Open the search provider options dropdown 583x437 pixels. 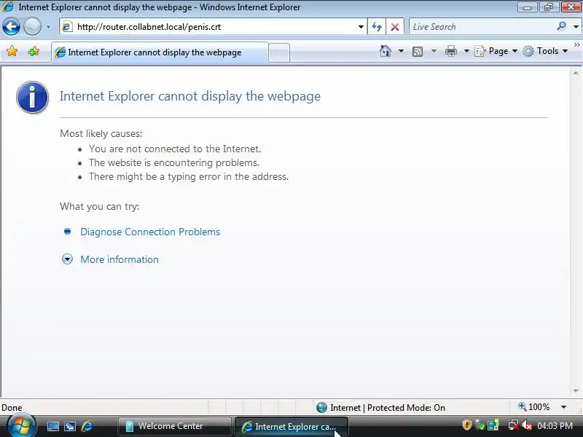pyautogui.click(x=576, y=27)
